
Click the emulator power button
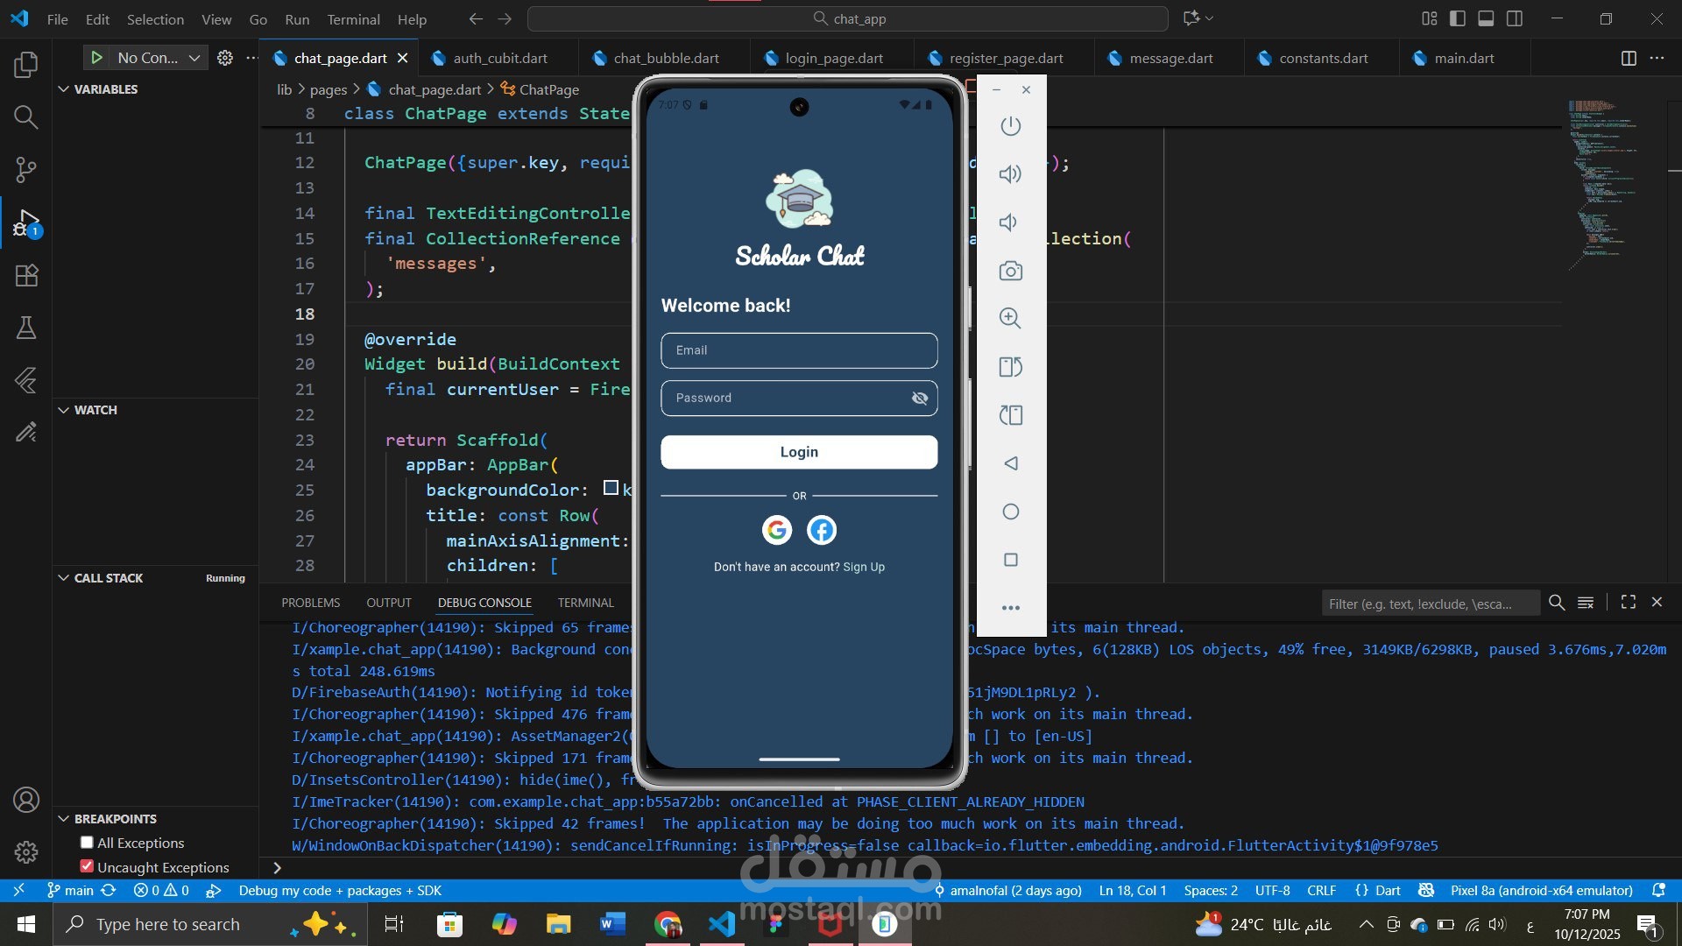tap(1010, 126)
